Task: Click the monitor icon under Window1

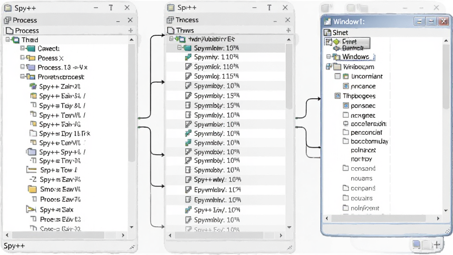Action: [x=327, y=32]
